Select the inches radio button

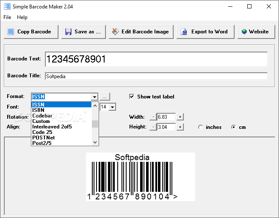(x=200, y=127)
